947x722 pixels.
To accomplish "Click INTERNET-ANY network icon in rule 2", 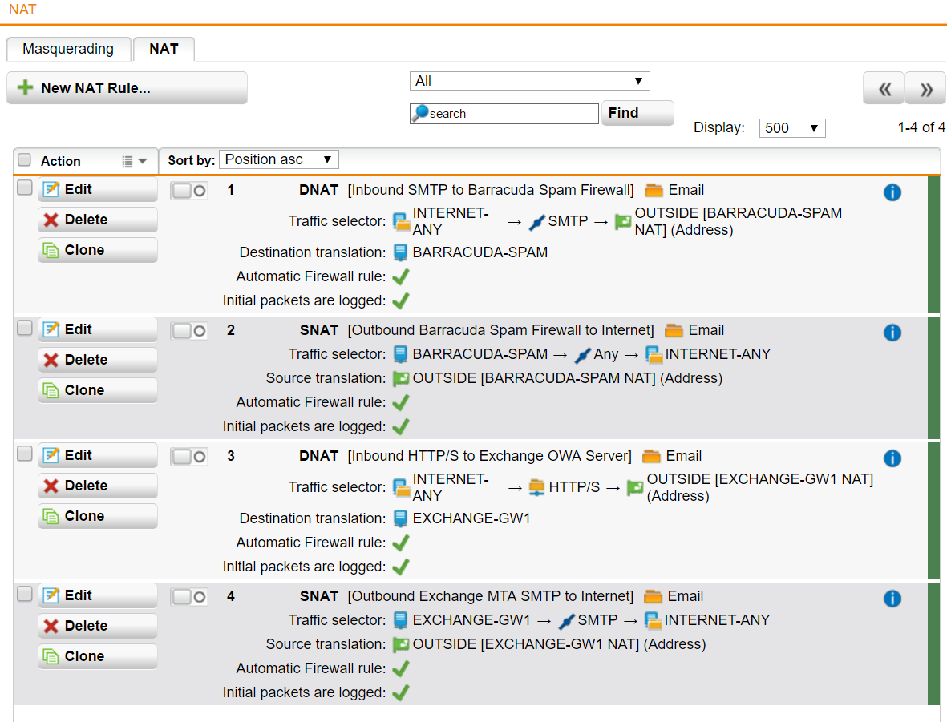I will [x=654, y=354].
